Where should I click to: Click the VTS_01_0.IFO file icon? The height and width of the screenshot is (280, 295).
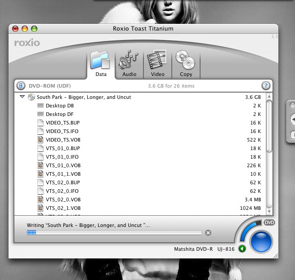[x=40, y=157]
